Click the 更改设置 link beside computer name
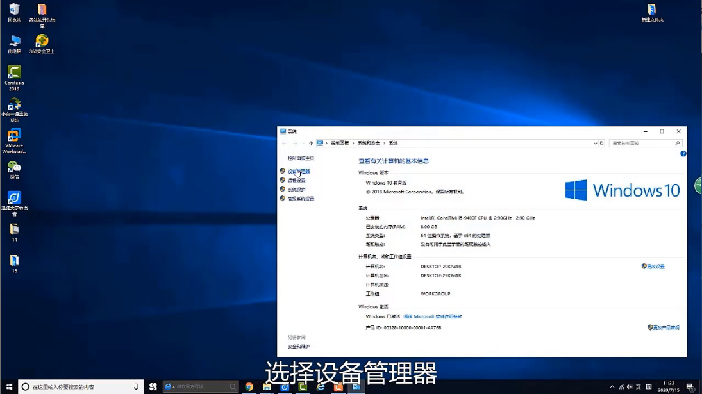 tap(655, 267)
